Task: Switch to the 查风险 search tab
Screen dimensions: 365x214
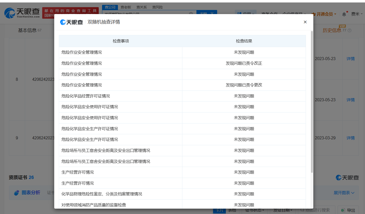Action: 157,7
